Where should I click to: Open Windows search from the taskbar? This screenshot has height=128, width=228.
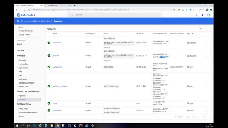tap(23, 126)
